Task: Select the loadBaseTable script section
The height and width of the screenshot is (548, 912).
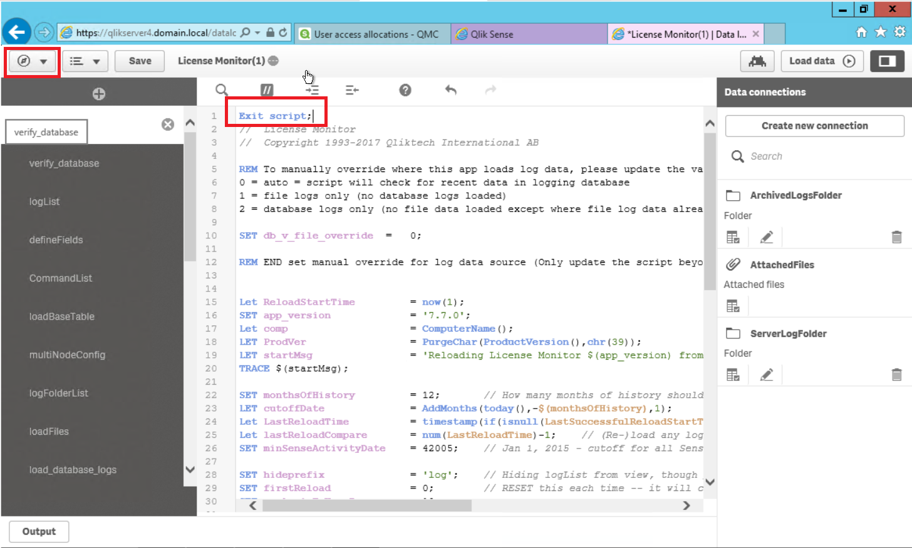Action: [61, 317]
